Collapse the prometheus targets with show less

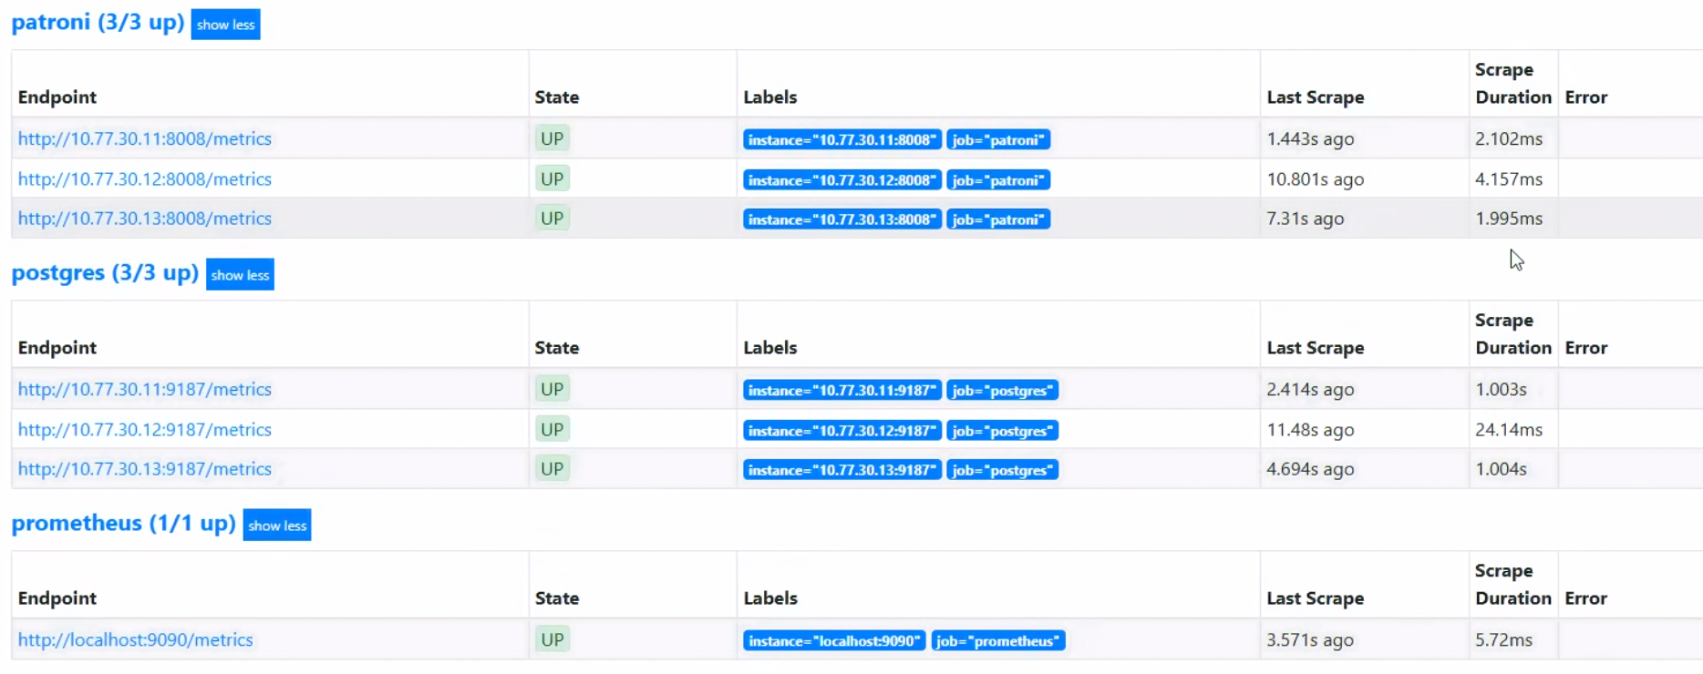tap(277, 526)
